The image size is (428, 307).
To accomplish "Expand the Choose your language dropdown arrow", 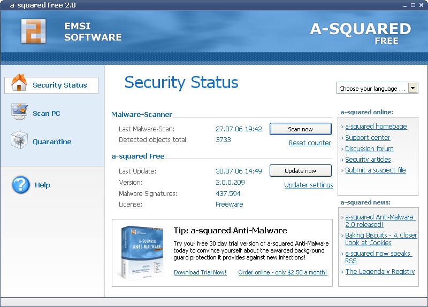I will point(412,88).
